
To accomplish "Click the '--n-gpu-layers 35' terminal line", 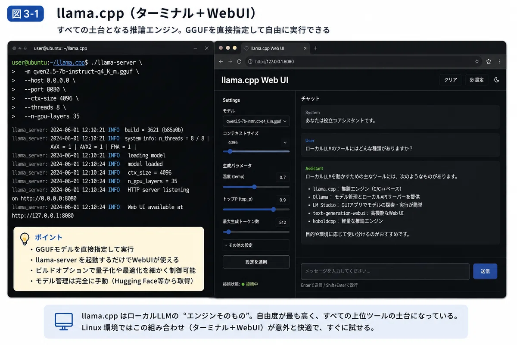I will click(52, 116).
